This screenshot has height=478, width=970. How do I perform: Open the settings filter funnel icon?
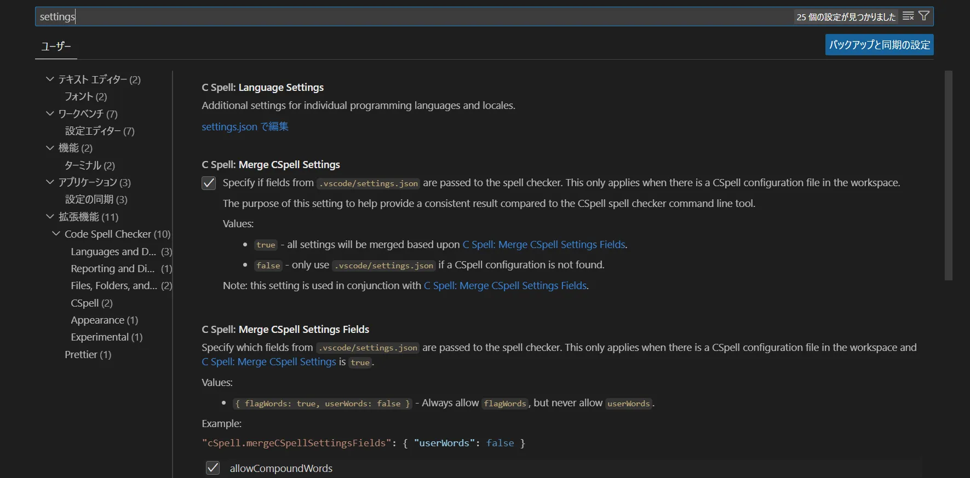[x=924, y=16]
